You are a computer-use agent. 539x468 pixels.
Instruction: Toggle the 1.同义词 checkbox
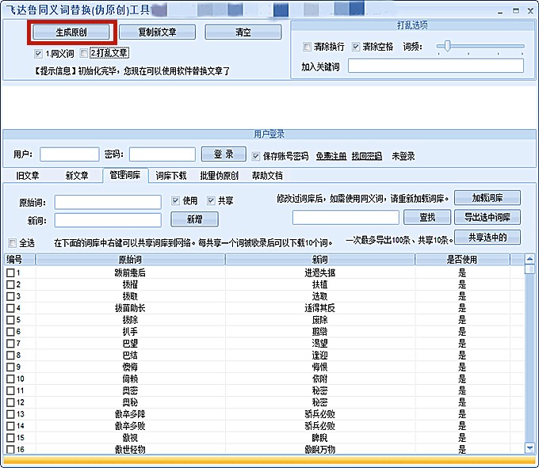39,54
